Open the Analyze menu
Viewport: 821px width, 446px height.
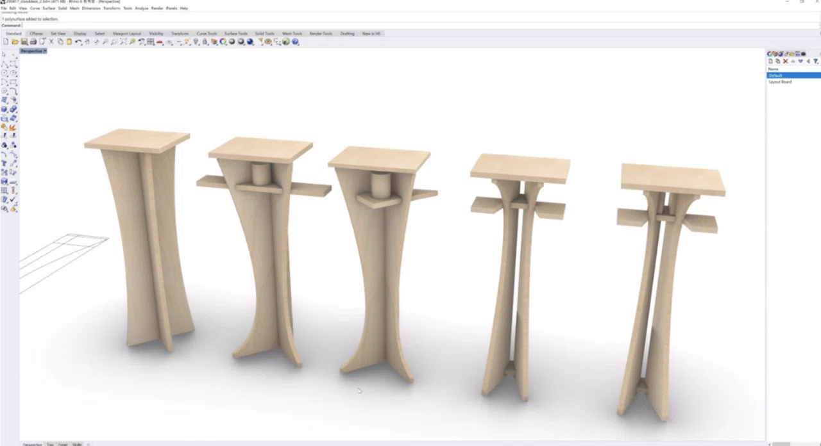click(142, 8)
